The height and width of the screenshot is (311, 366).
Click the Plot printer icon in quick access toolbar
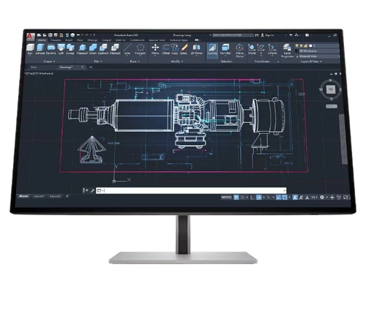[72, 35]
